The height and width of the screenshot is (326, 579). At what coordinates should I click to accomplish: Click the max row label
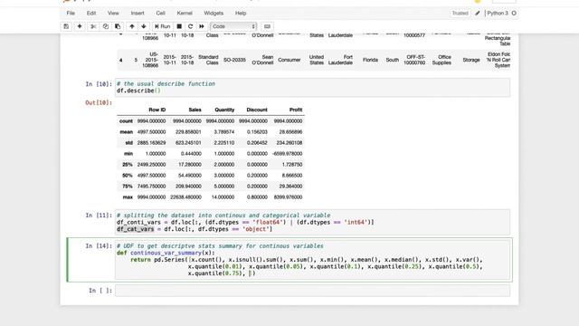[128, 197]
